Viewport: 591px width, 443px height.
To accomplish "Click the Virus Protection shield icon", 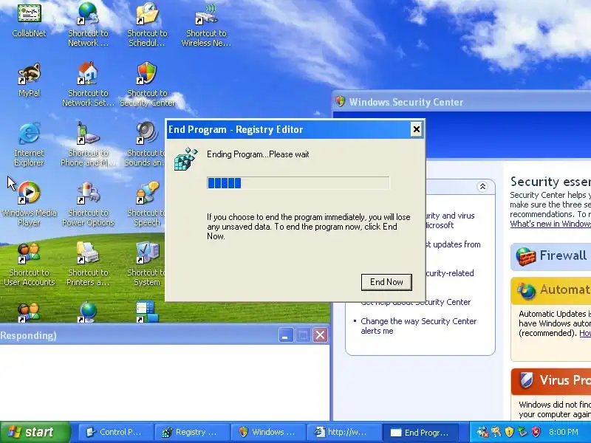I will point(526,380).
